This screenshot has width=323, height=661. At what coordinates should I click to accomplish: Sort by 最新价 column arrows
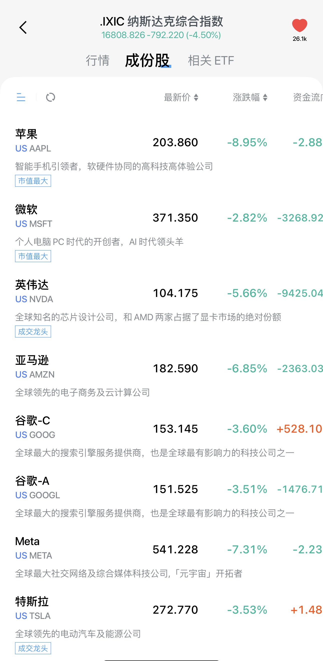pyautogui.click(x=196, y=97)
